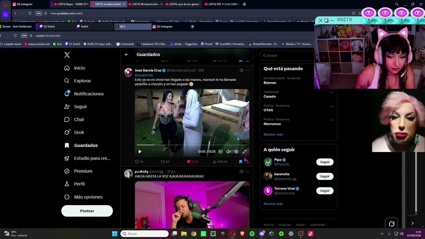This screenshot has height=239, width=425.
Task: Click Mostrar más under Qué está pasando
Action: click(273, 134)
